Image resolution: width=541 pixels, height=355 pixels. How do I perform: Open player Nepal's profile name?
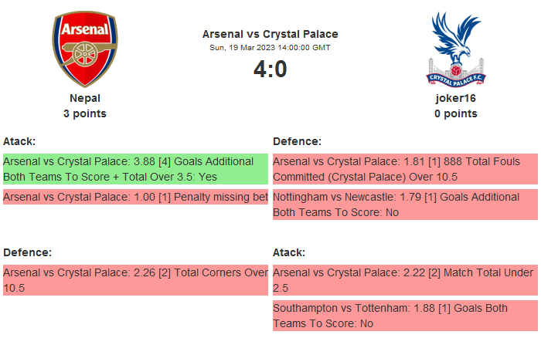point(85,98)
